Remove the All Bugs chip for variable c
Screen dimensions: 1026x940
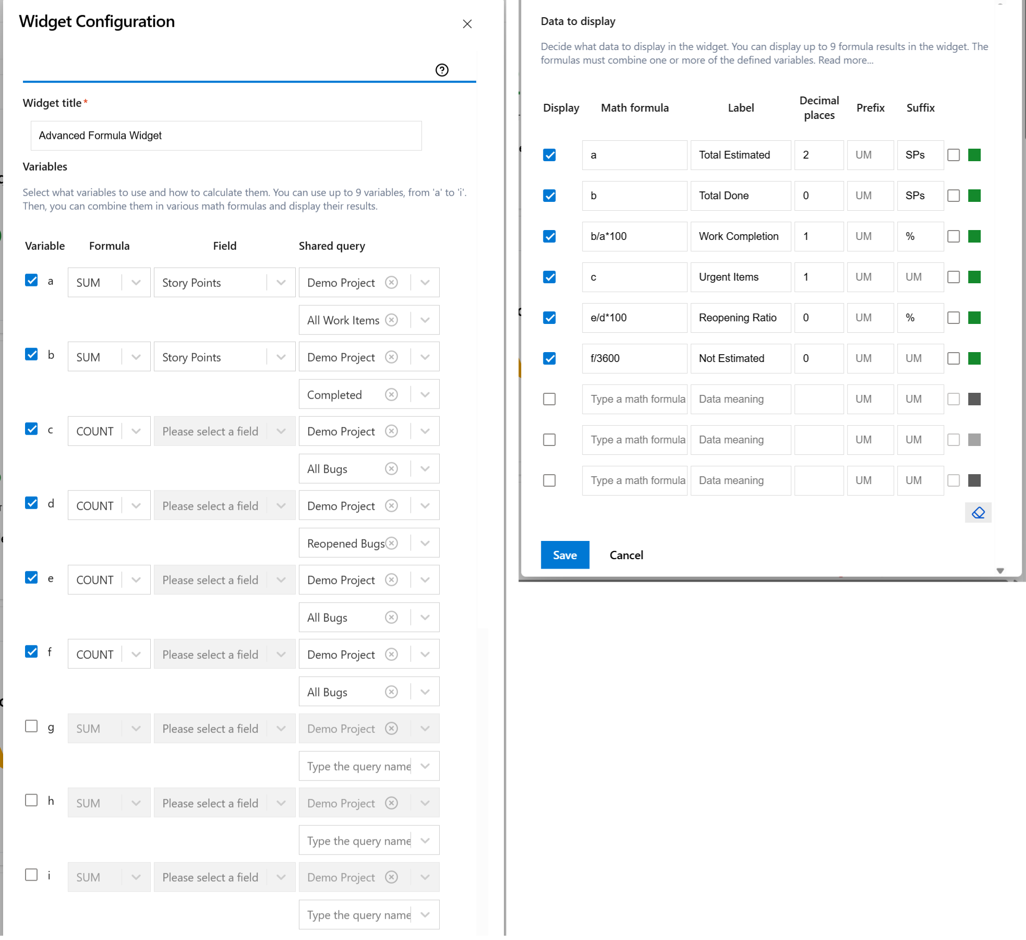click(392, 468)
